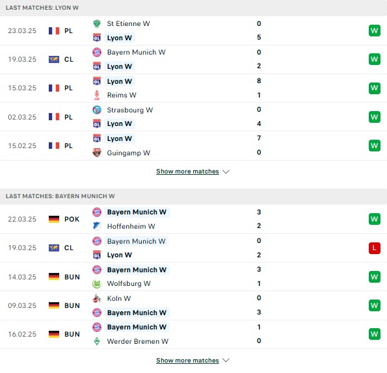387x373 pixels.
Task: Click the St Etienne W club crest
Action: [x=97, y=23]
